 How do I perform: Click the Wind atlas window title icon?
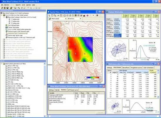coord(107,12)
